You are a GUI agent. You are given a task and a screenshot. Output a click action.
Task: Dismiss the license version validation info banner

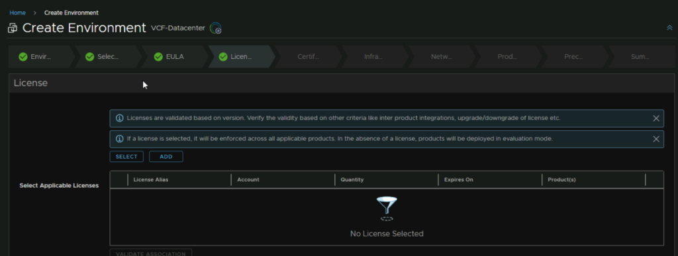tap(656, 118)
